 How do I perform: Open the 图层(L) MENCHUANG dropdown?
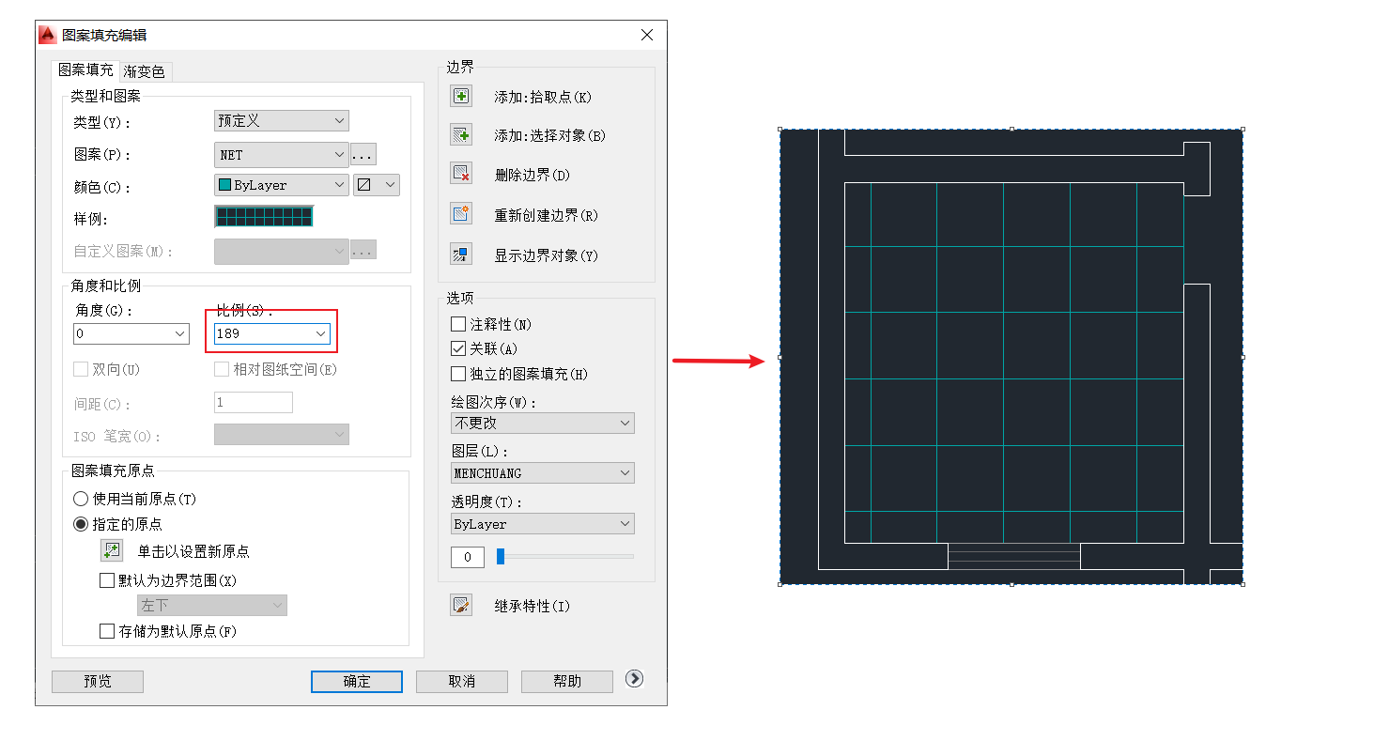pos(542,472)
